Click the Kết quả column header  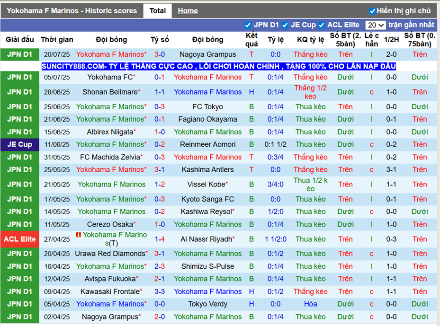pos(251,40)
